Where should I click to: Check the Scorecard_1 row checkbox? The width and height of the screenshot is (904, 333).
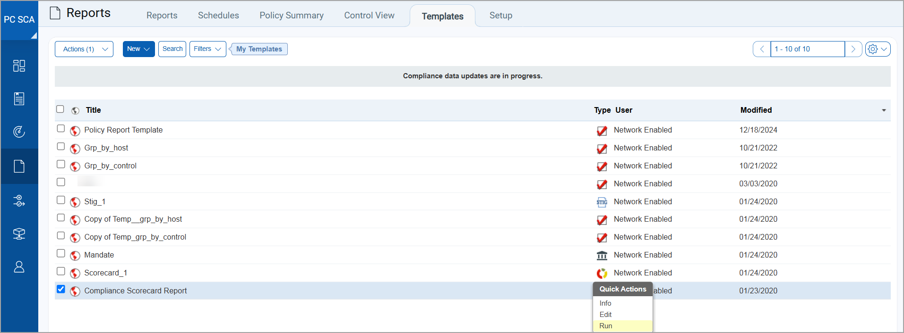coord(60,271)
